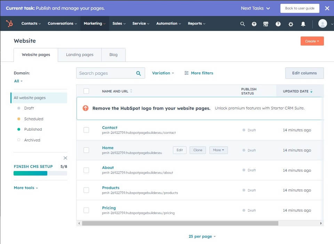Click the orange upgrade arrow icon in banner
This screenshot has height=244, width=334.
(86, 108)
